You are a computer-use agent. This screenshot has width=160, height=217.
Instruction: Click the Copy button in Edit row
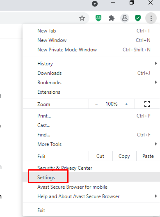point(124,156)
